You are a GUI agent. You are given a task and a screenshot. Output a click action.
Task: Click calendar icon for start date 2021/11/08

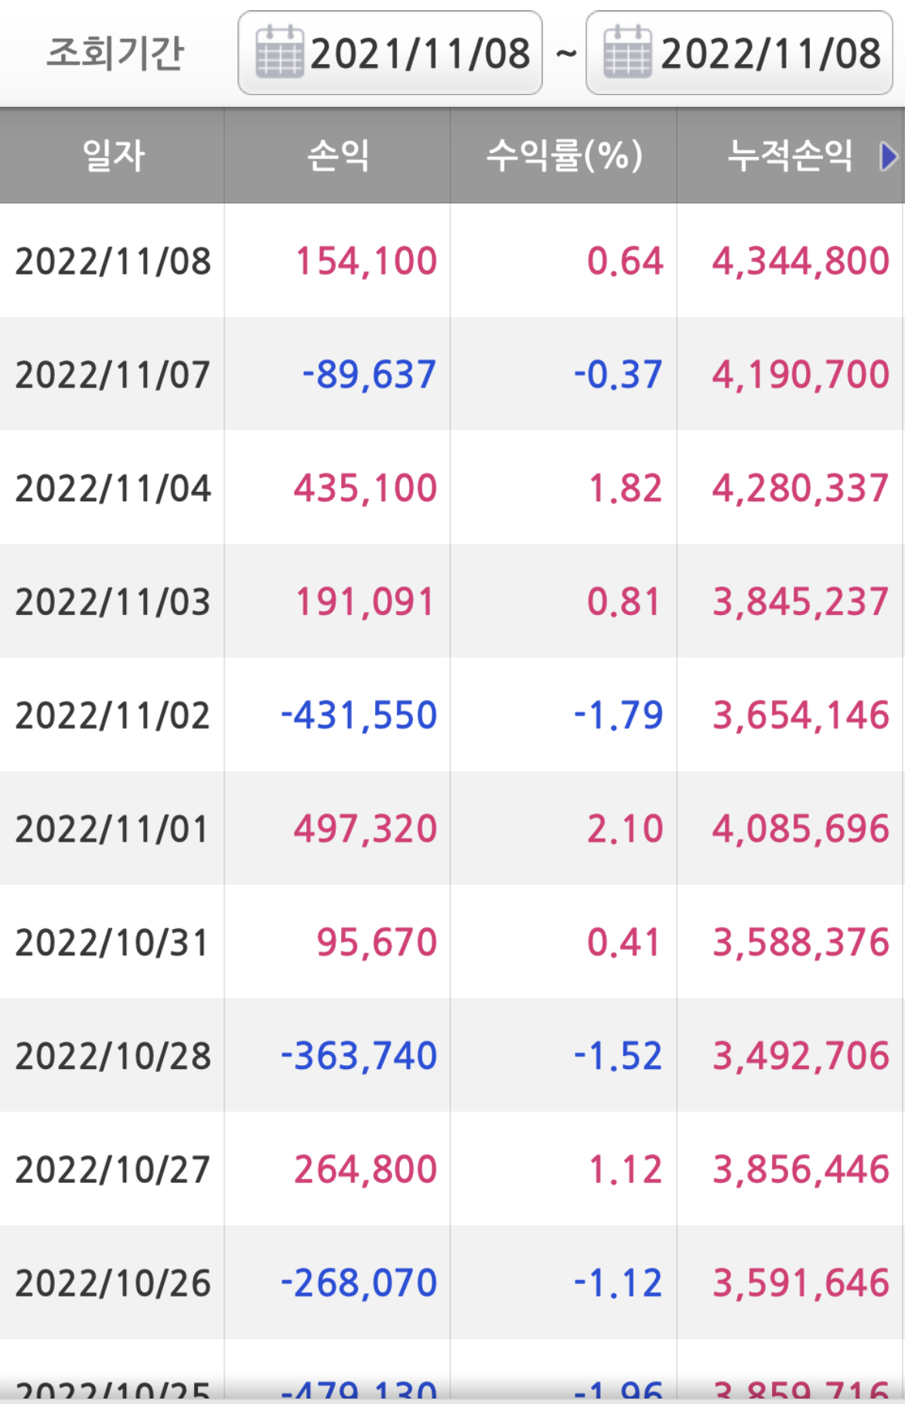coord(279,52)
